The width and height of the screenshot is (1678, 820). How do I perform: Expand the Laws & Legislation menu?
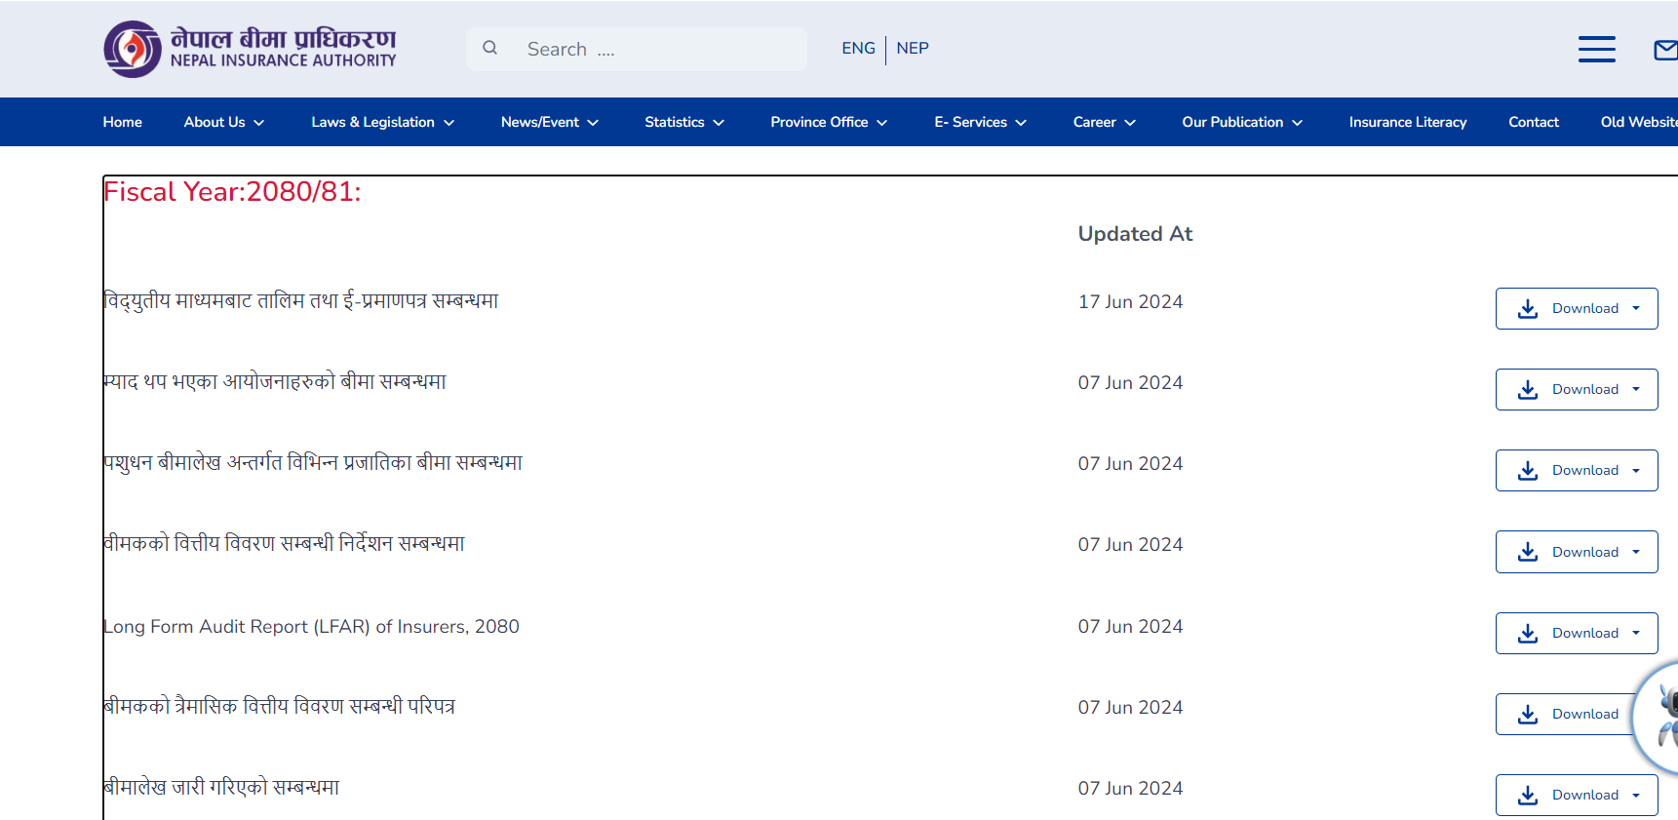point(382,122)
